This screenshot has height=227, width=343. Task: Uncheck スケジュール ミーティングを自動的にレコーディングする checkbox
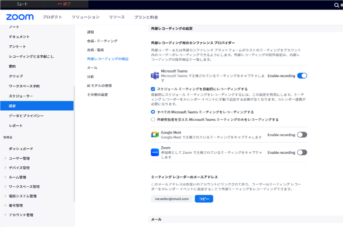[x=153, y=89]
